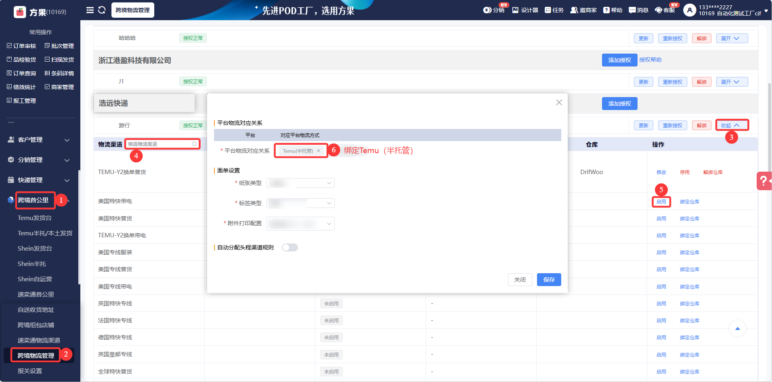Open the 标签类型 dropdown
The image size is (772, 382).
301,203
